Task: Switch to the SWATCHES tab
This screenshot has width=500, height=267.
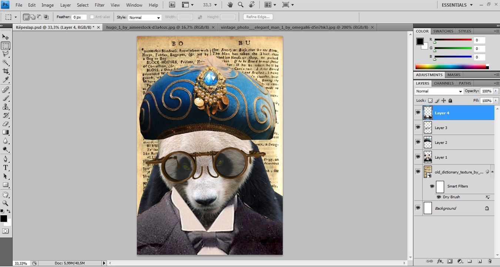Action: (x=443, y=31)
